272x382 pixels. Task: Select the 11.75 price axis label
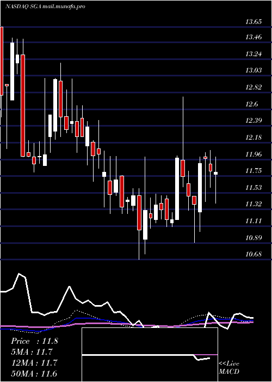[254, 170]
